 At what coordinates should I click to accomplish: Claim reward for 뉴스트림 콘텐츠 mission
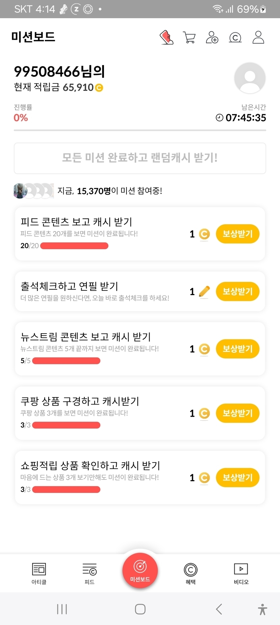pyautogui.click(x=237, y=349)
